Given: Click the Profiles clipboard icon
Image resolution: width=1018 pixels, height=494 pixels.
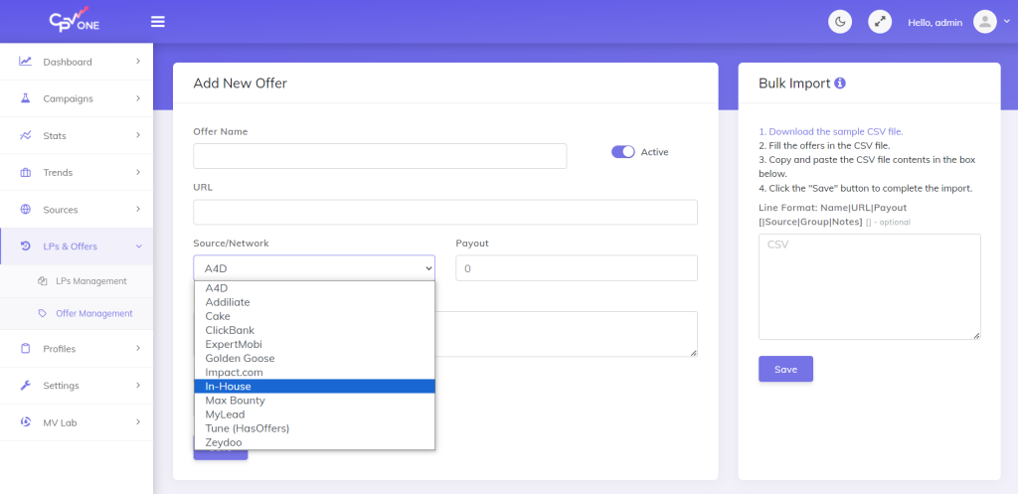Looking at the screenshot, I should tap(25, 349).
